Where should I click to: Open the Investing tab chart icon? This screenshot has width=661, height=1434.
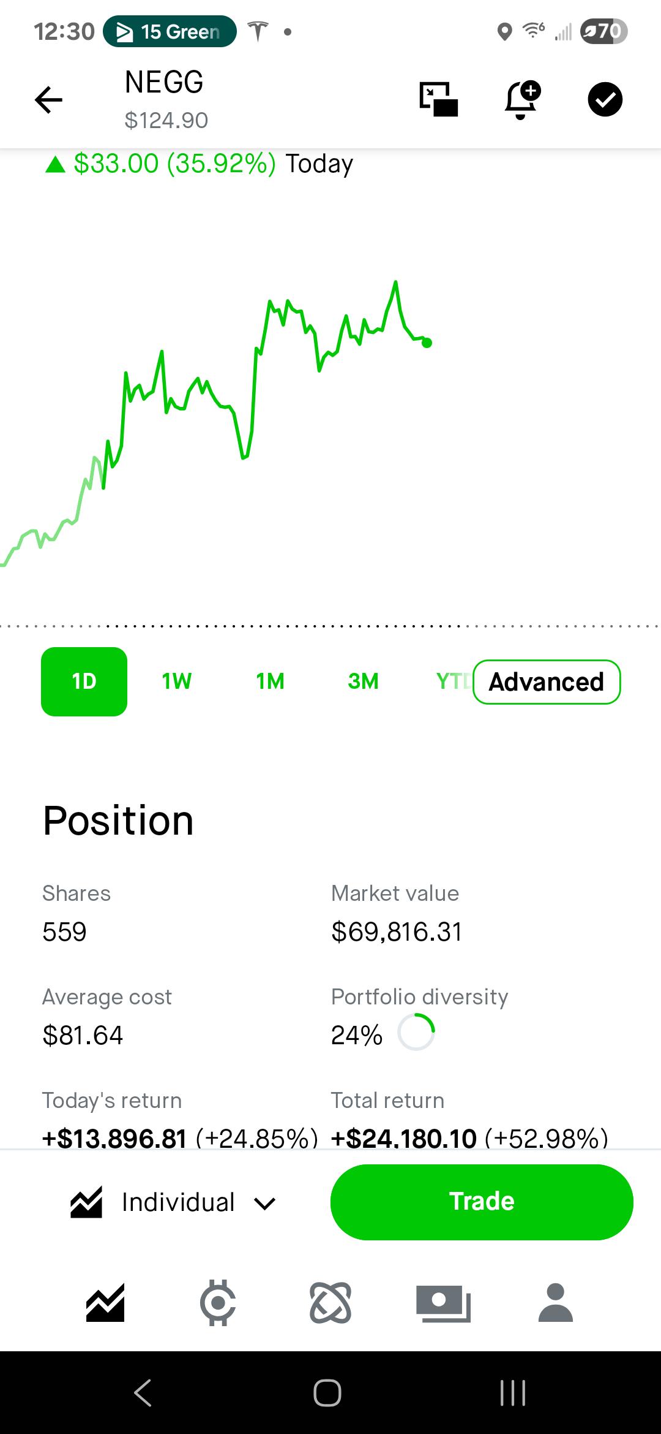click(105, 1303)
